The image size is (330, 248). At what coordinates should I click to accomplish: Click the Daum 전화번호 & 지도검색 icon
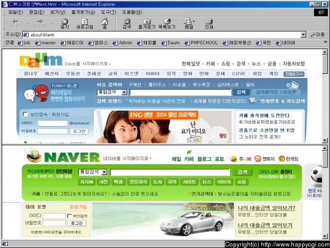253,101
